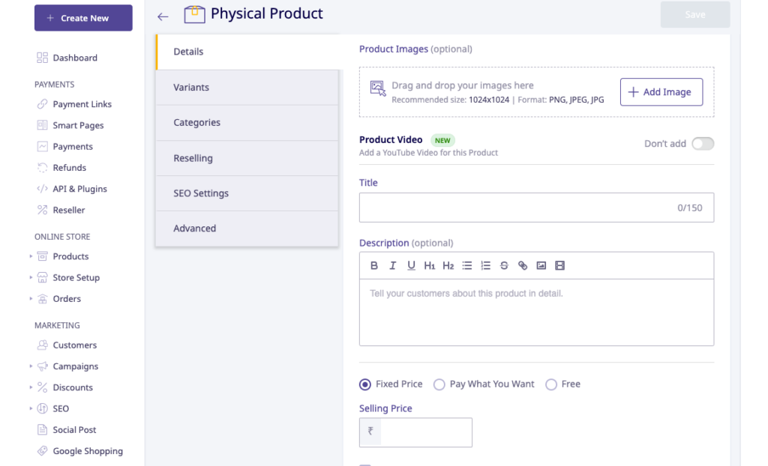
Task: Apply Italic formatting in description toolbar
Action: 392,266
